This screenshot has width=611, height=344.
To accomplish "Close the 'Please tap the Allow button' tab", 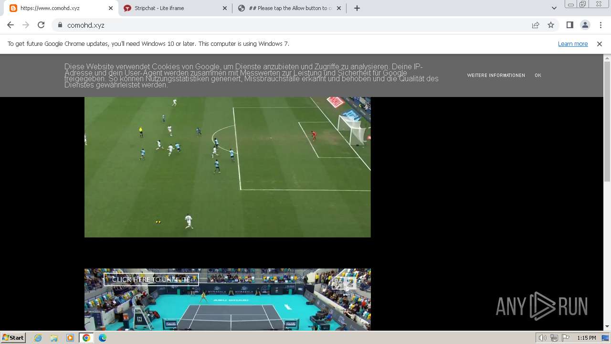I will 339,8.
